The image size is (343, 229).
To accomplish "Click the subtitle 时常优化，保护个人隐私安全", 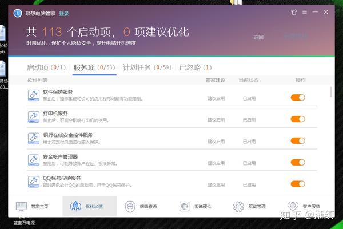I will pos(81,43).
